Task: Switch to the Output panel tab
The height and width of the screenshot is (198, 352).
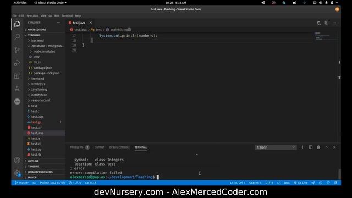Action: [99, 147]
